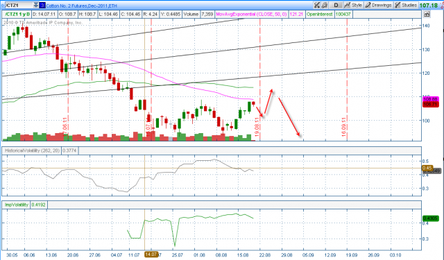Click the scissors tool icon in toolbar
Viewport: 444px width, 260px height.
[317, 5]
